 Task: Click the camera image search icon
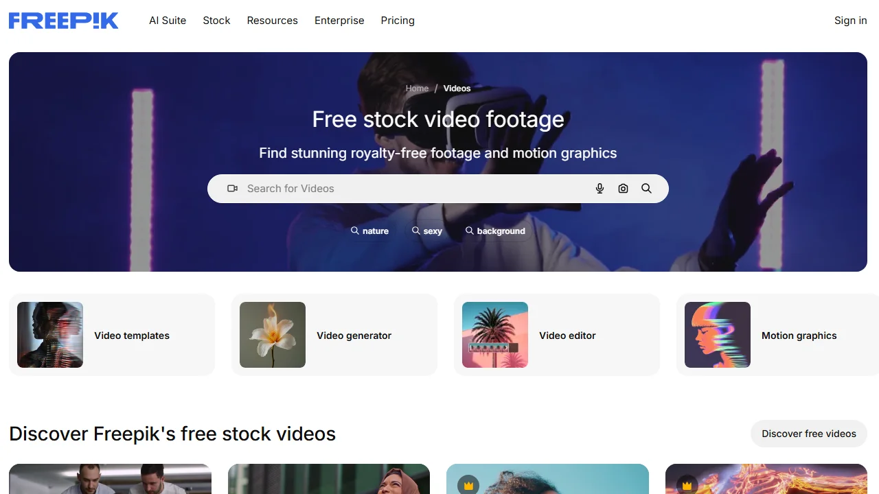pyautogui.click(x=623, y=189)
